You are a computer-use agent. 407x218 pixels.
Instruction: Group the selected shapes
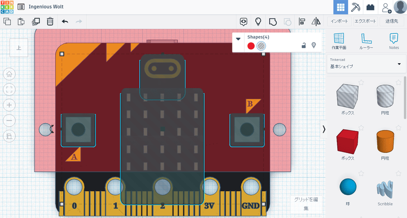[x=273, y=22]
